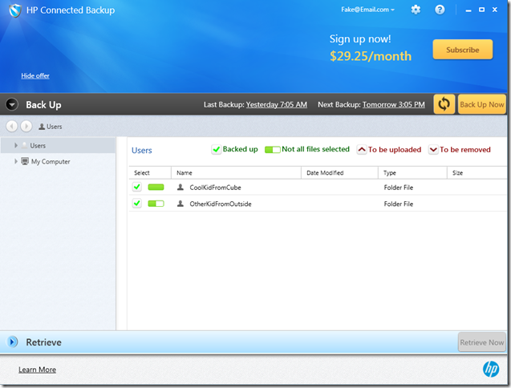This screenshot has width=511, height=388.
Task: Click the forward navigation arrow
Action: point(26,126)
